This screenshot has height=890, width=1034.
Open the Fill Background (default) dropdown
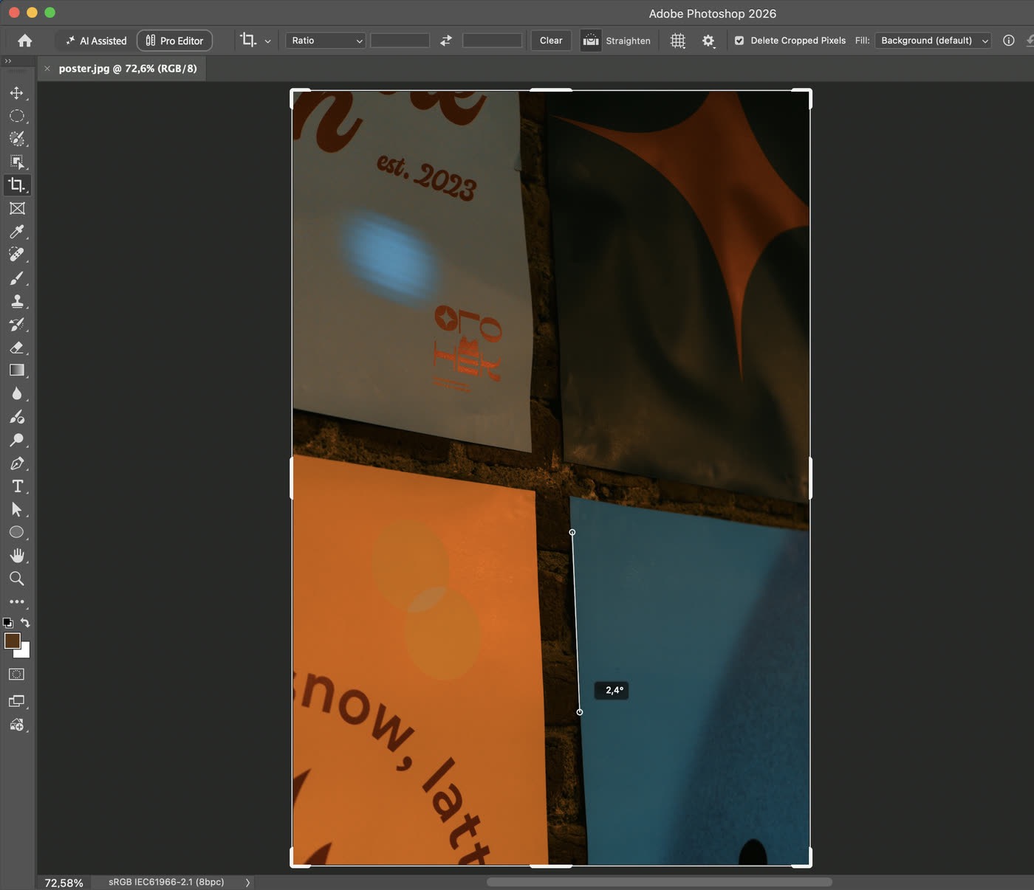[933, 41]
